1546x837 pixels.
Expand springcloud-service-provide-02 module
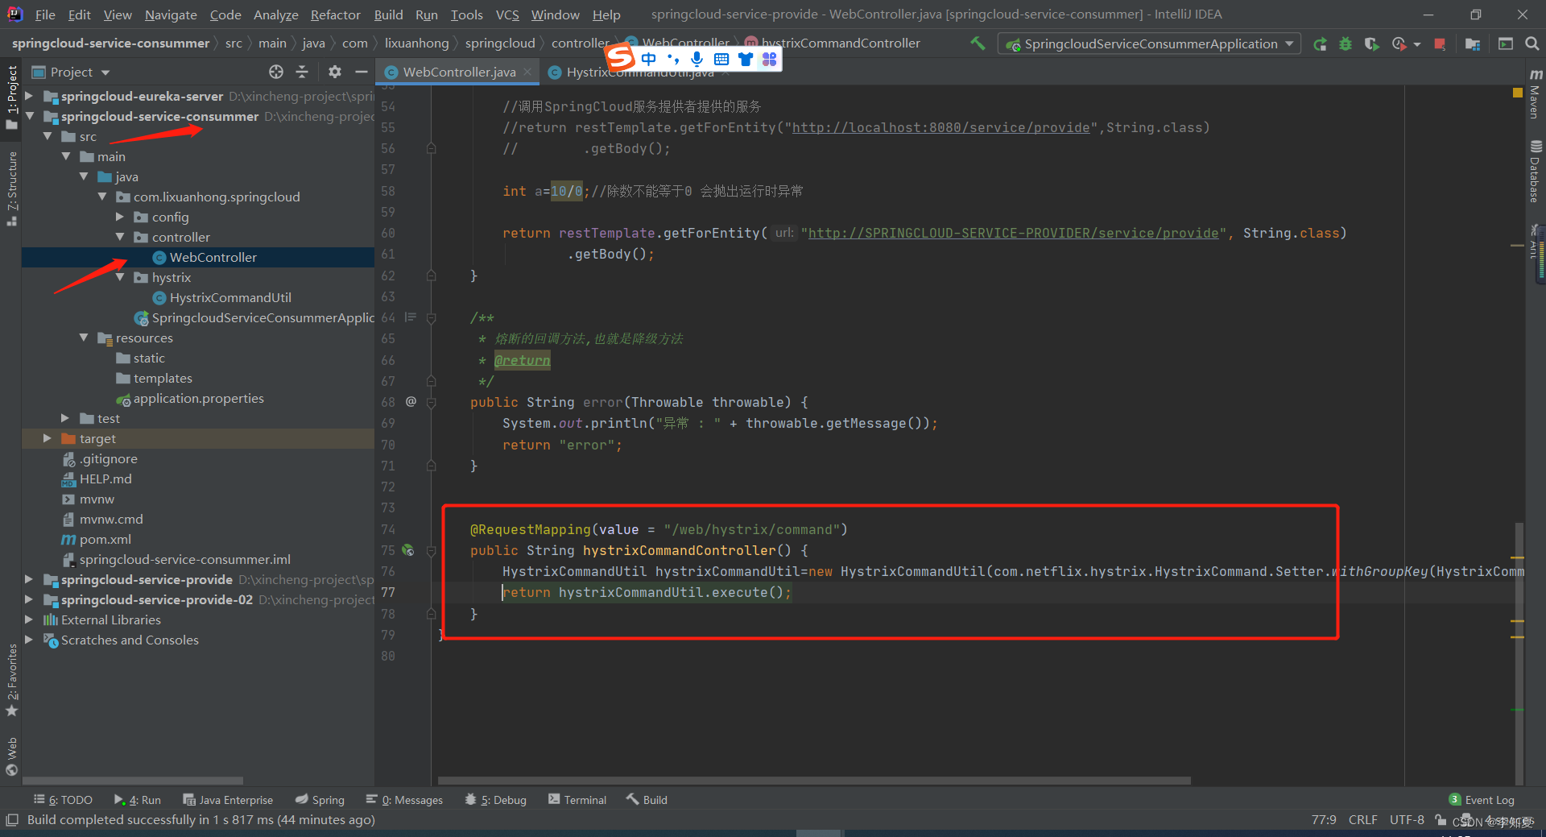(x=29, y=599)
